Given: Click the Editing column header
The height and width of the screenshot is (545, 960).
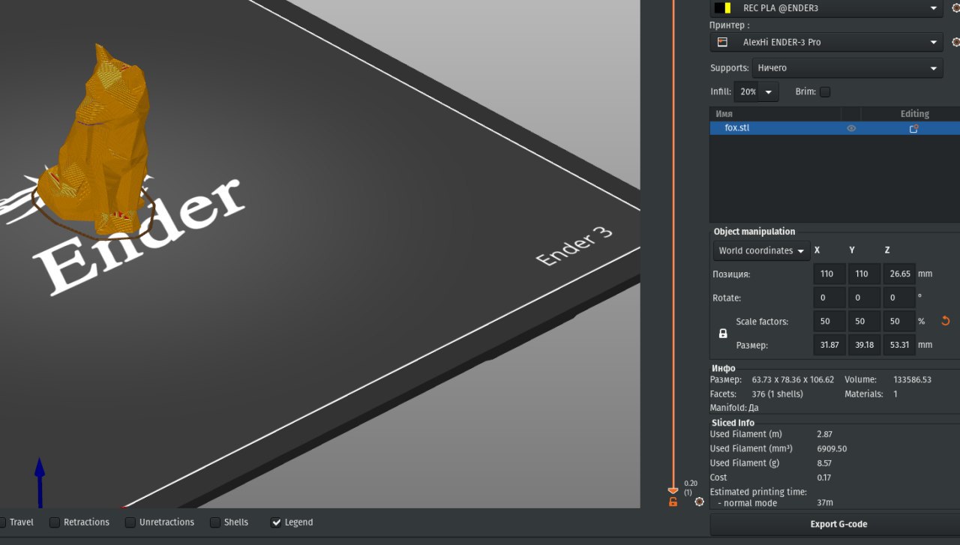Looking at the screenshot, I should [914, 114].
